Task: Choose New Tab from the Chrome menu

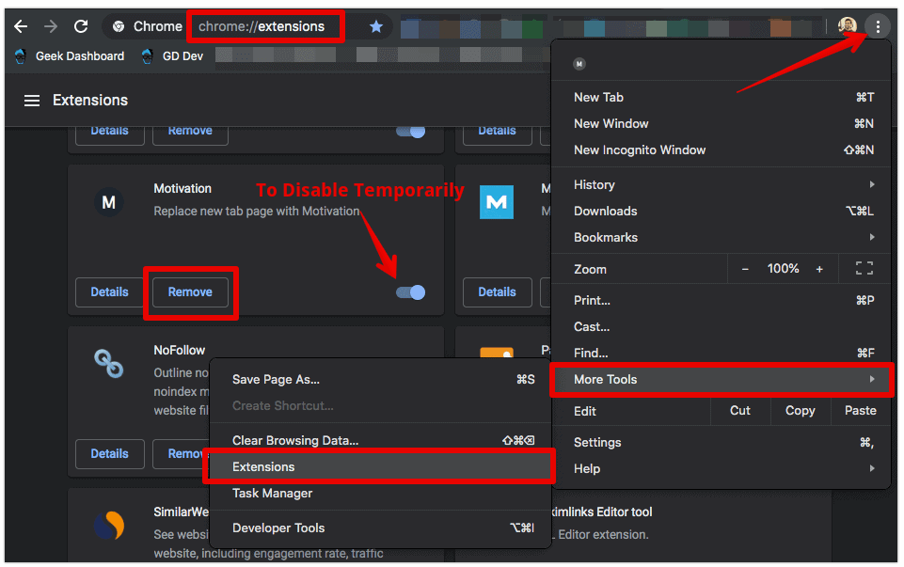Action: [x=720, y=98]
